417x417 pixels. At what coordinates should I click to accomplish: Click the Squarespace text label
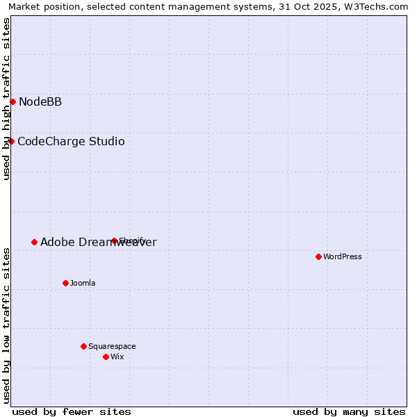coord(112,347)
